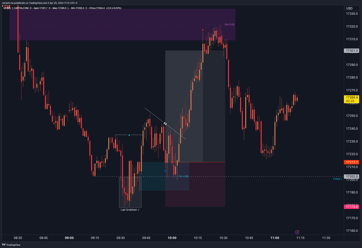Select the pink 17178.8 stop price tag
Screen dimensions: 362x248
coord(352,207)
